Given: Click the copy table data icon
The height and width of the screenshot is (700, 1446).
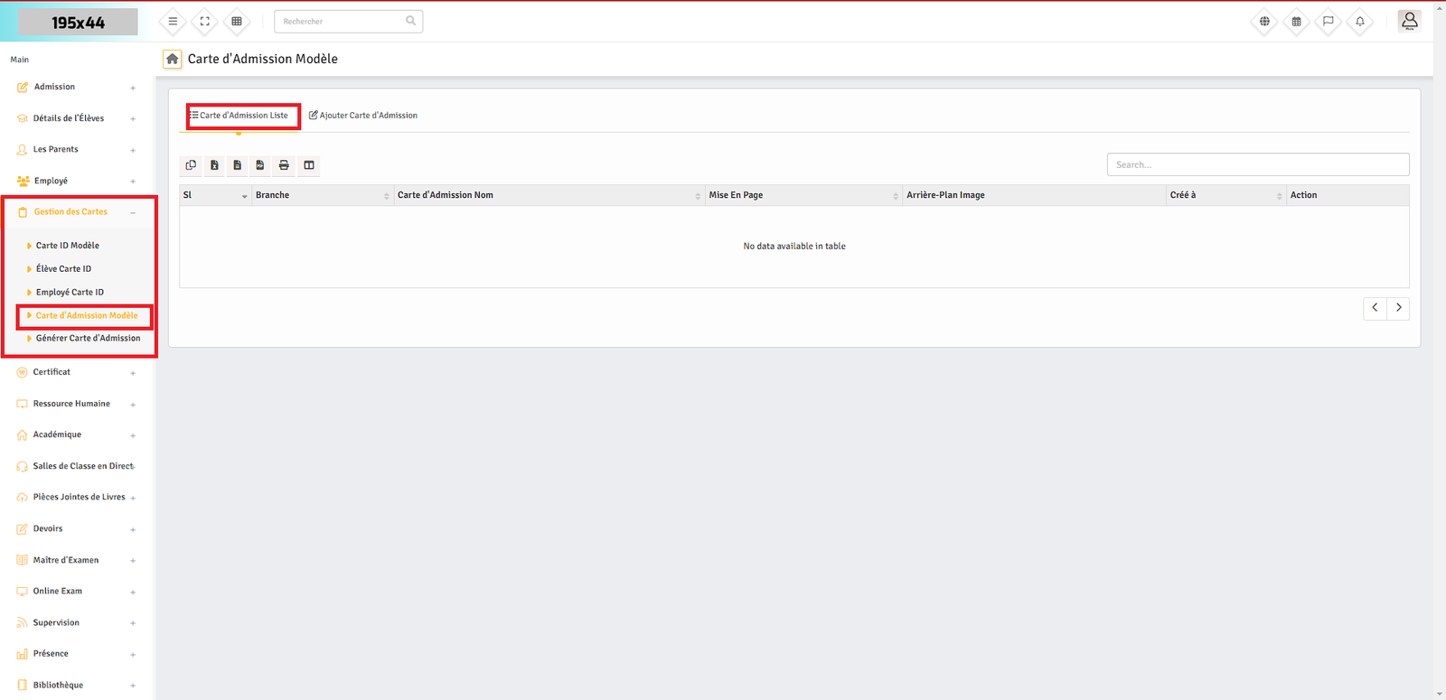Looking at the screenshot, I should click(x=191, y=165).
